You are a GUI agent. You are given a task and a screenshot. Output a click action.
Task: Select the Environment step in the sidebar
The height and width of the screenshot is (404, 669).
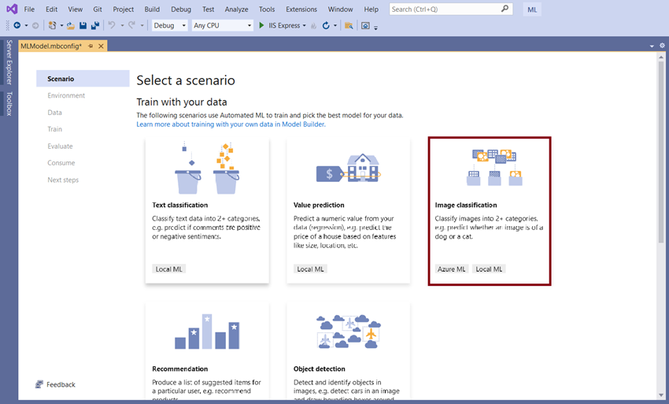(66, 95)
